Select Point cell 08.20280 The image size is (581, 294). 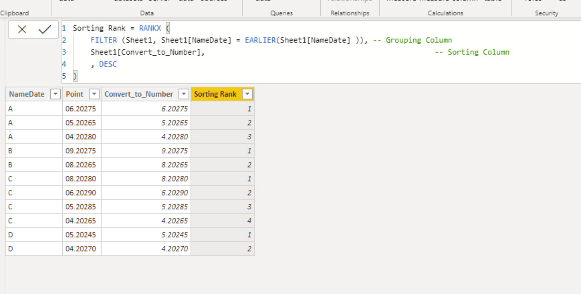(x=82, y=179)
